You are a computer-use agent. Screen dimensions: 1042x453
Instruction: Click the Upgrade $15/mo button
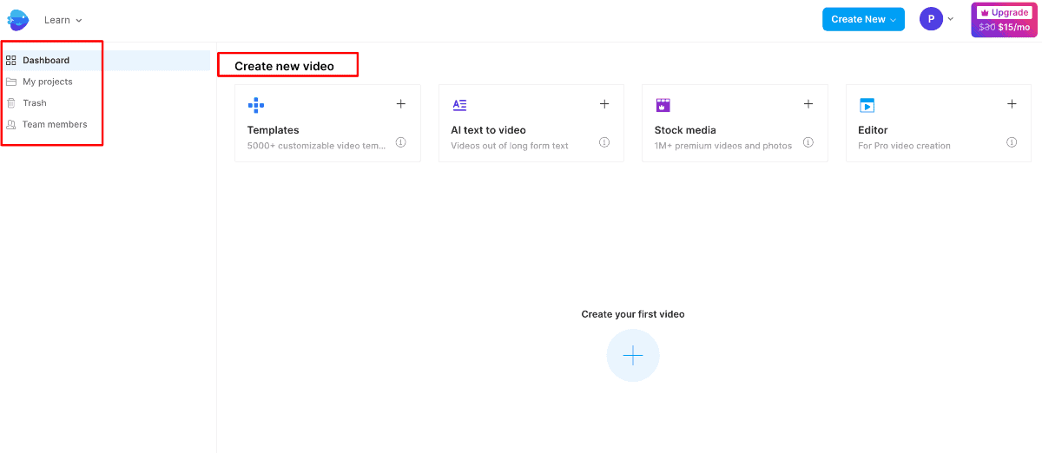point(1004,20)
